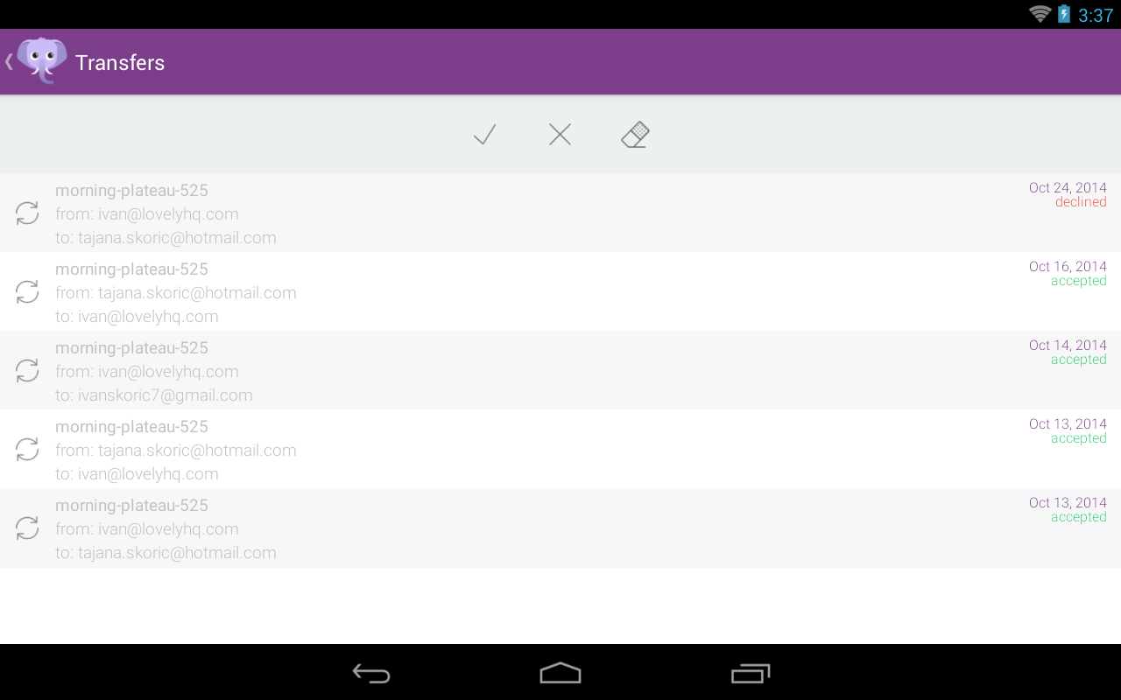The width and height of the screenshot is (1121, 700).
Task: Tap the X decline icon
Action: 560,135
